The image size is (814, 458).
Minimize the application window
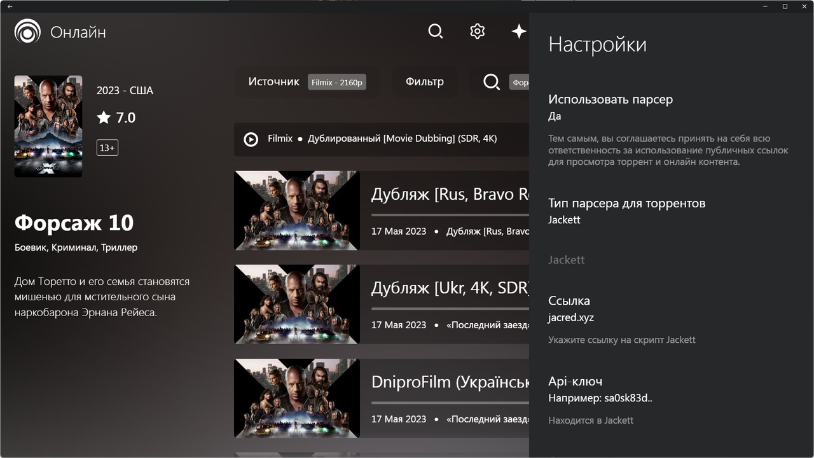(x=765, y=6)
